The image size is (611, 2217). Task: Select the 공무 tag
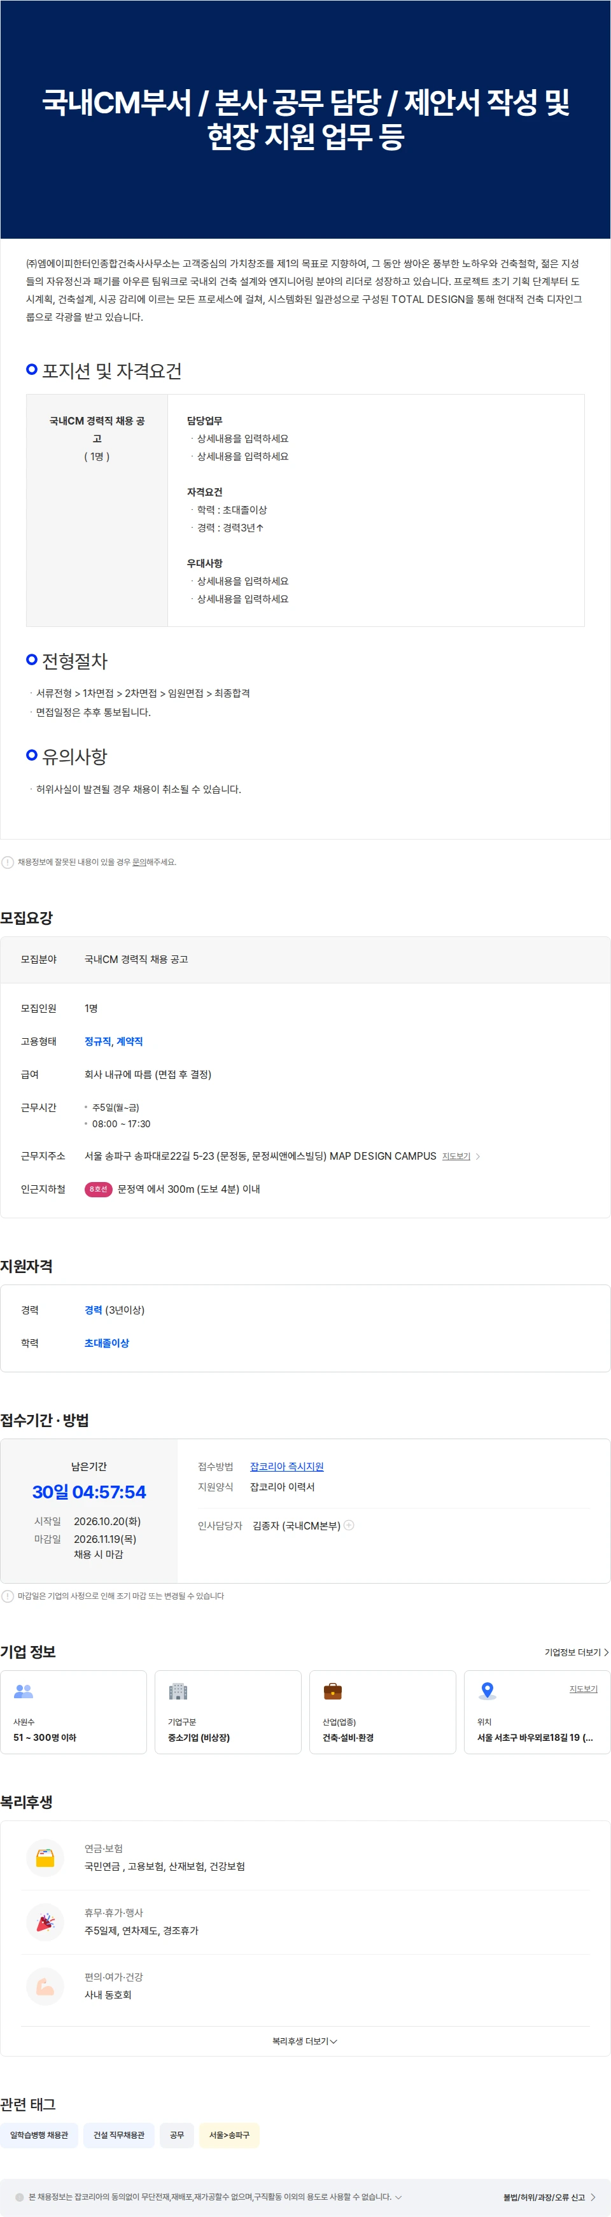coord(176,2134)
